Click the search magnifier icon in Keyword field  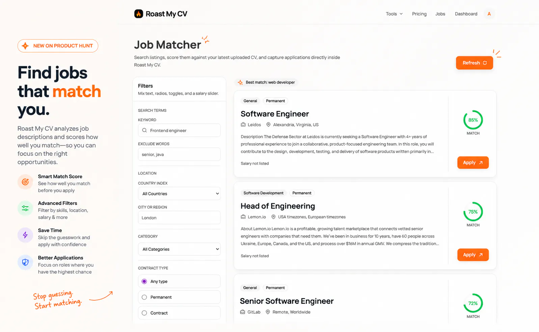(x=144, y=130)
